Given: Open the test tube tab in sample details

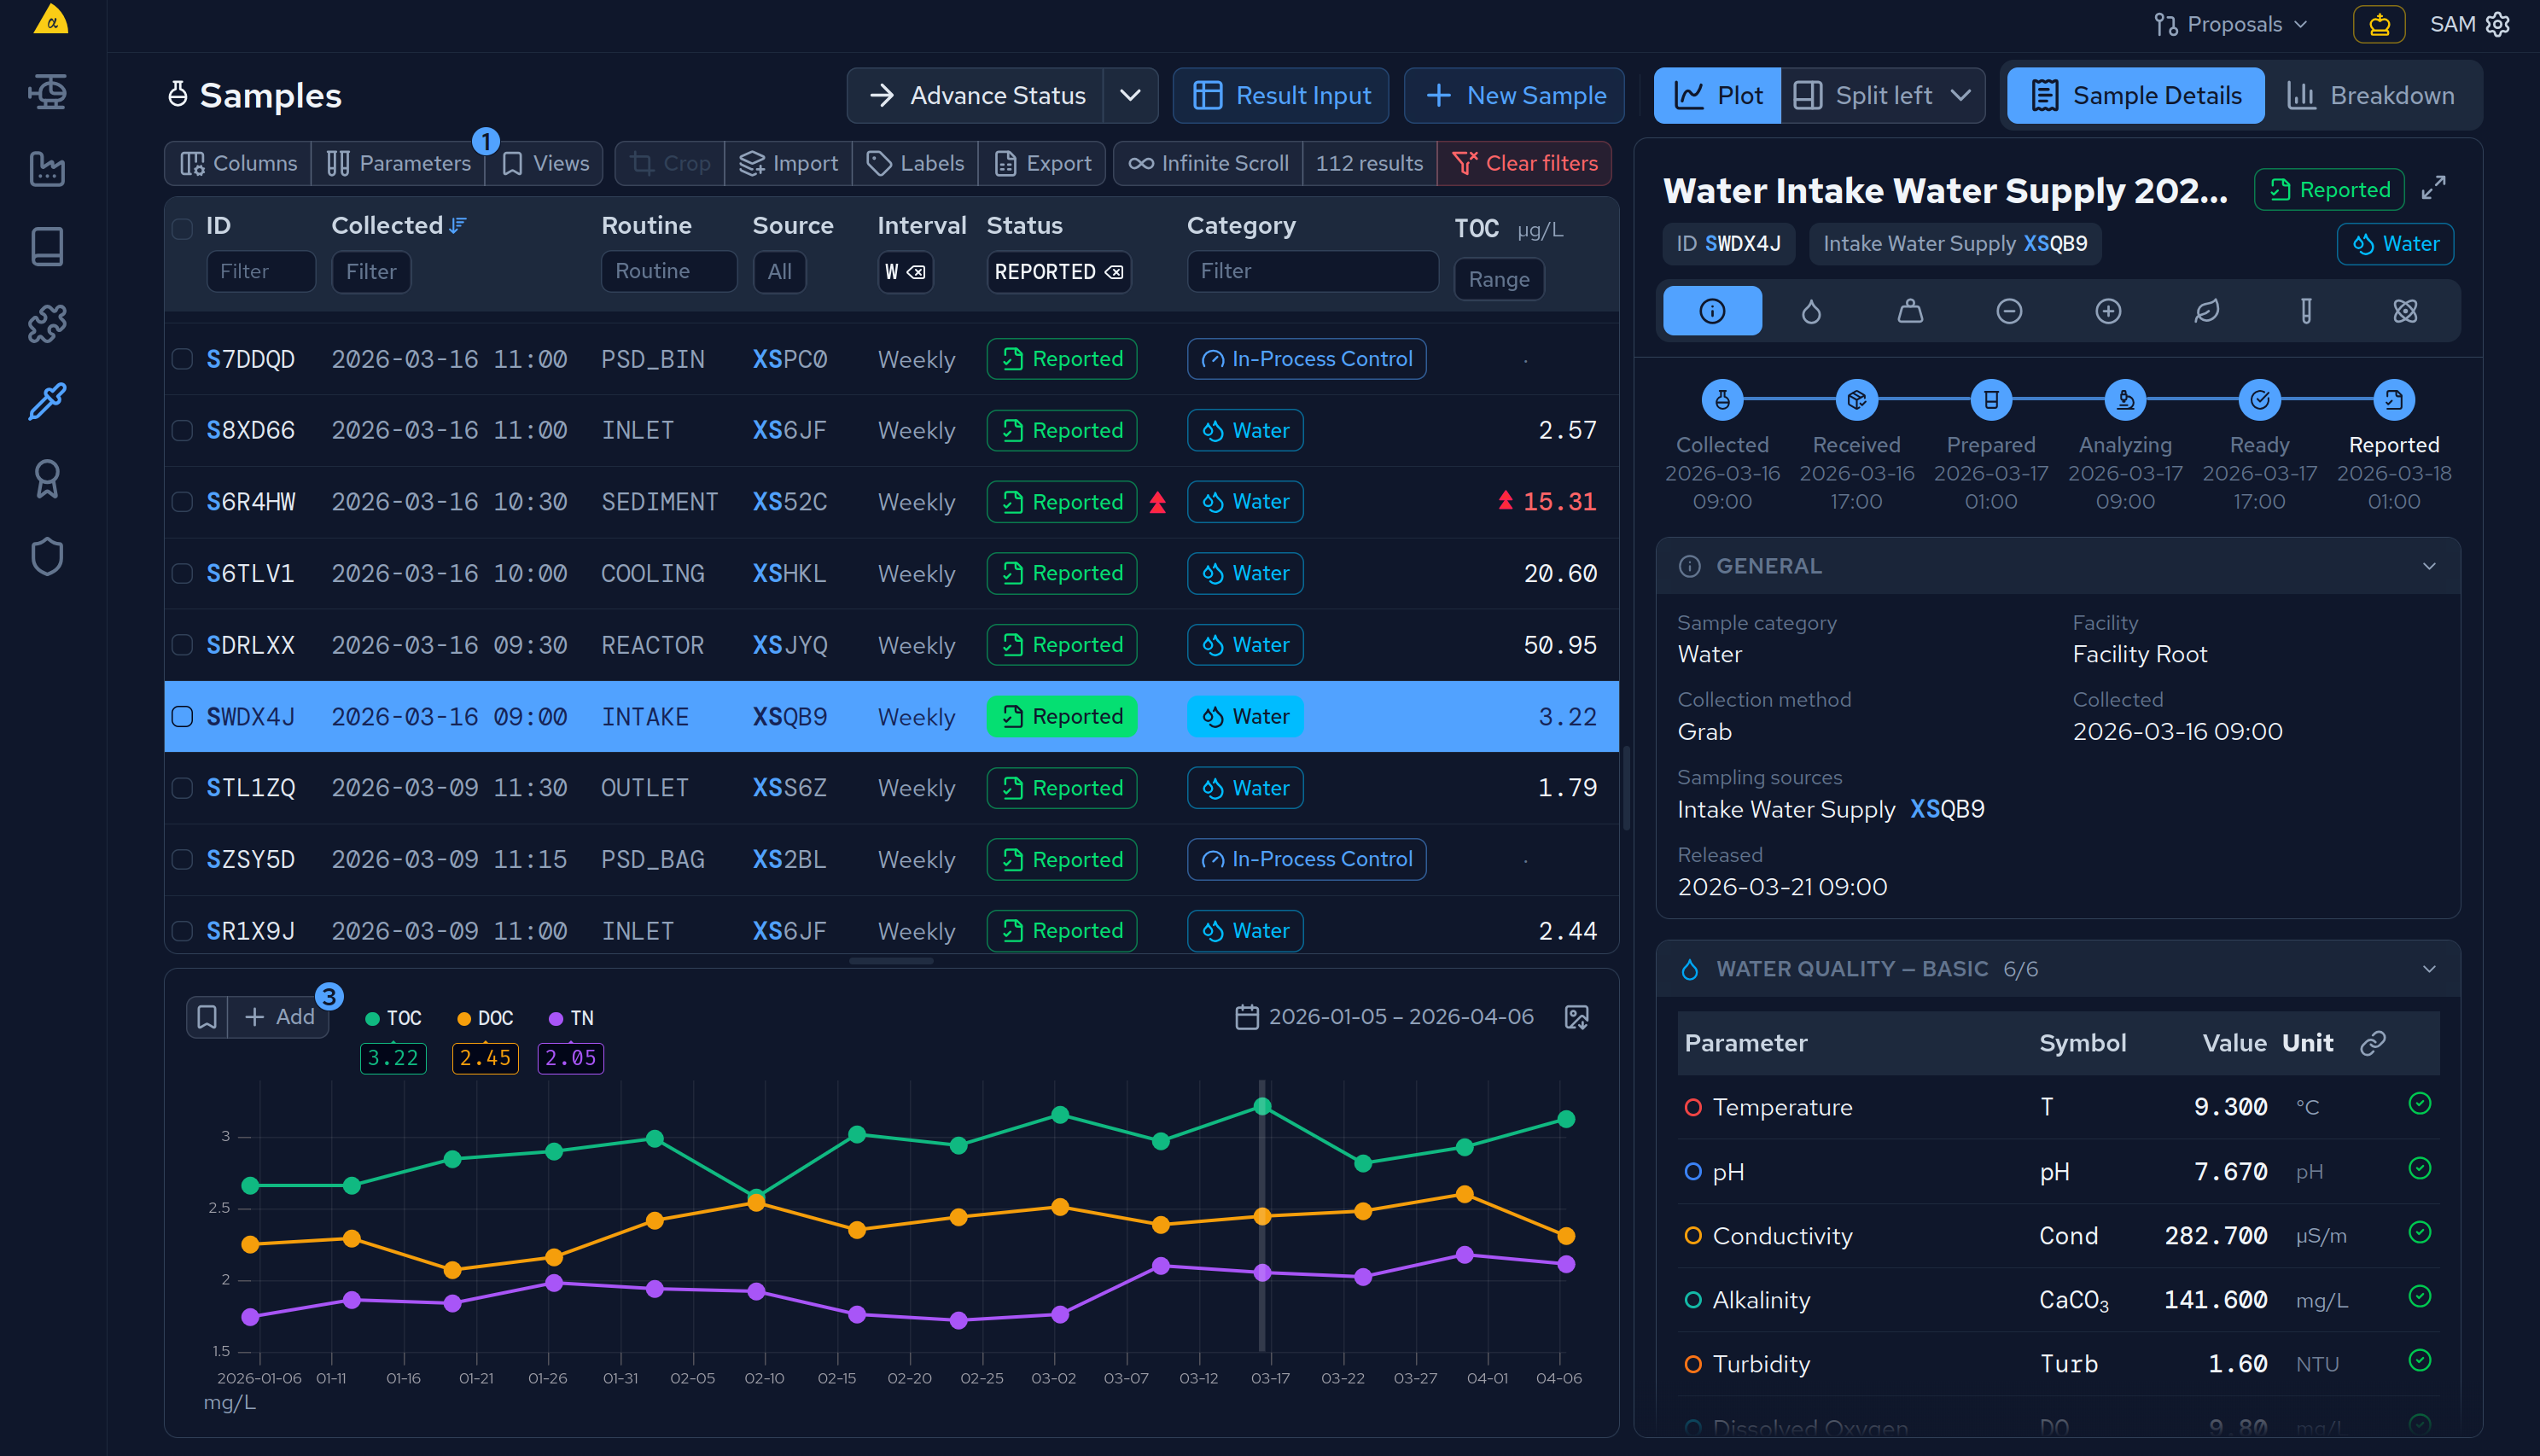Looking at the screenshot, I should coord(2307,310).
